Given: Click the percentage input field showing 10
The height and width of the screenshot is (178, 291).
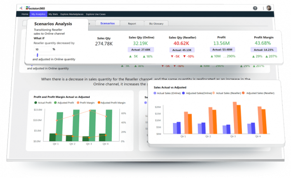Looking at the screenshot, I should (42, 49).
